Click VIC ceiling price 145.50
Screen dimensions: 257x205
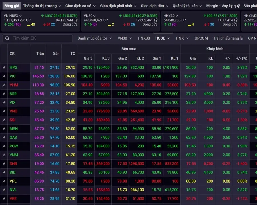pyautogui.click(x=38, y=76)
